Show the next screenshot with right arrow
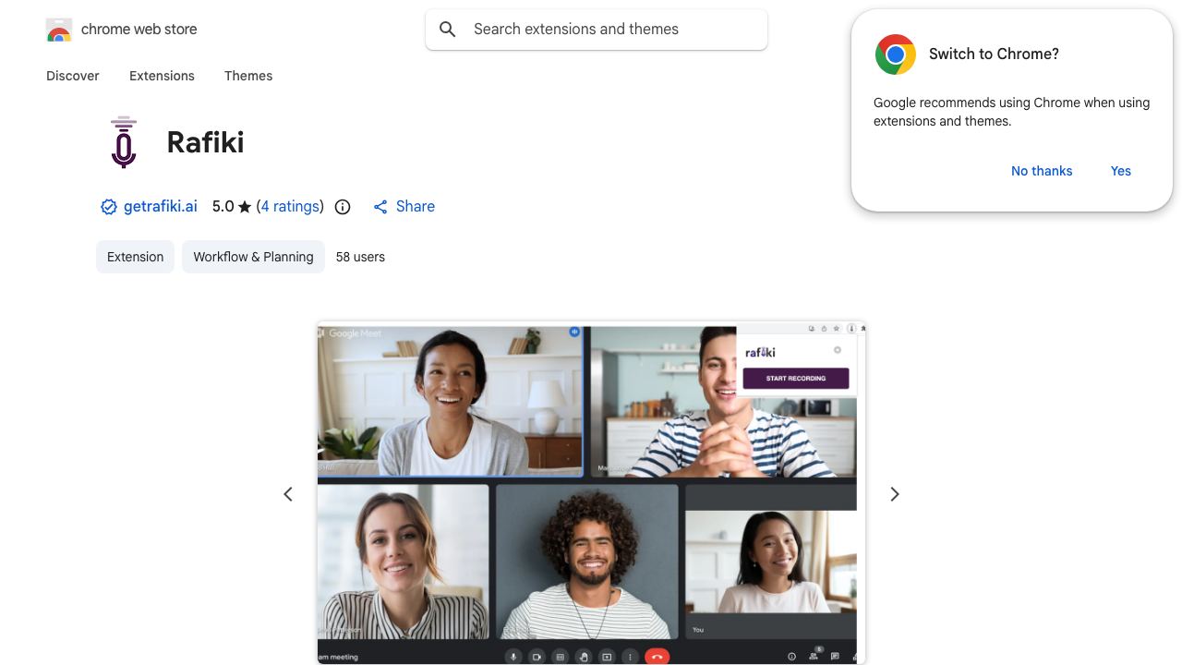The image size is (1182, 665). (894, 494)
